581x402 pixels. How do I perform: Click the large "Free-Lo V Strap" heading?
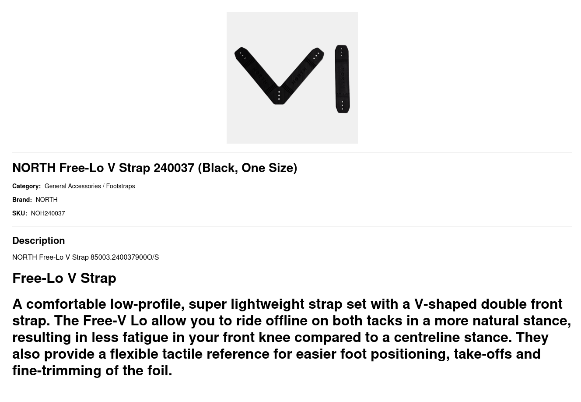point(64,278)
